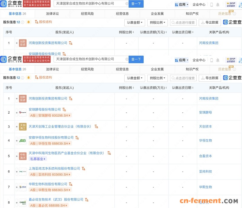Expand the 嘉必优生物技术 shareholder row
Screen dimensions: 242x208
[17, 203]
